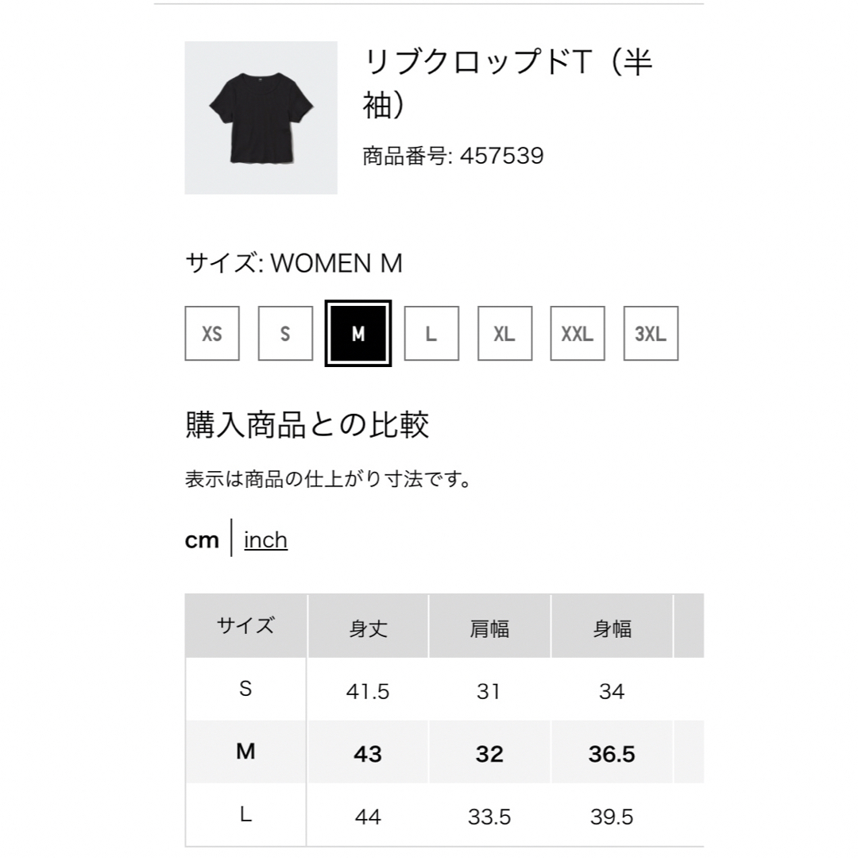Viewport: 858px width, 858px height.
Task: Select the highlighted M row label
Action: tap(245, 752)
